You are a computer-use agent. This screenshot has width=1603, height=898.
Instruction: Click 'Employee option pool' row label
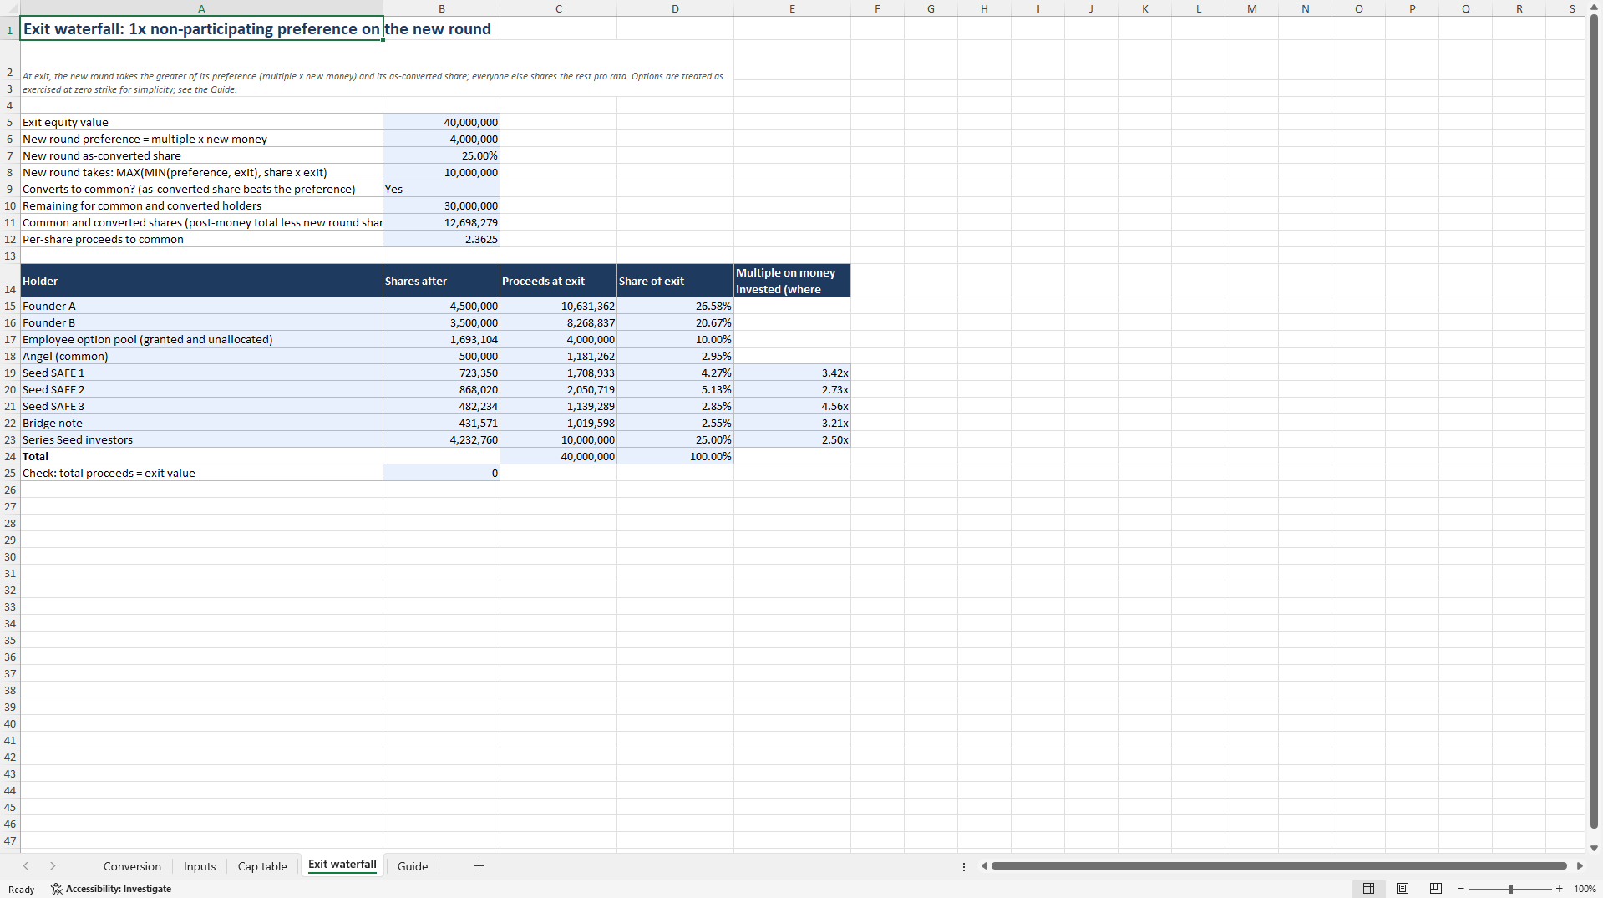click(x=201, y=339)
